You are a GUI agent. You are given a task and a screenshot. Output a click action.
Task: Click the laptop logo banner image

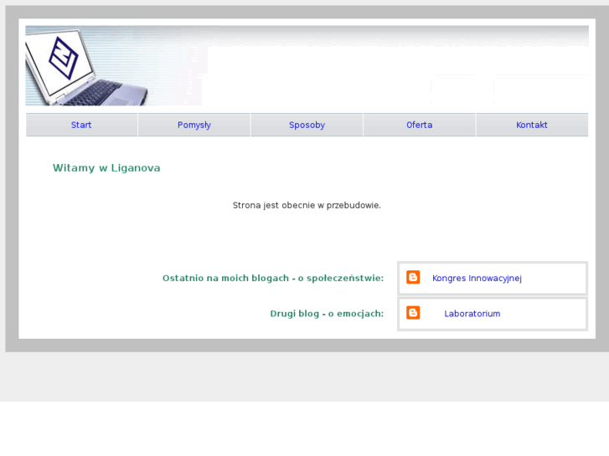coord(307,65)
